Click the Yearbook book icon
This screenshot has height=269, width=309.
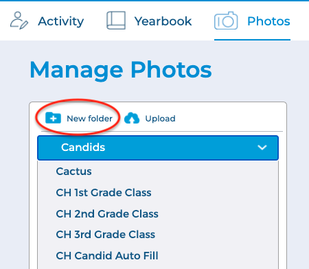pyautogui.click(x=116, y=21)
